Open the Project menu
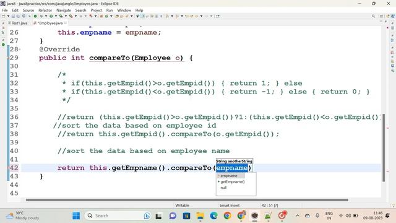This screenshot has height=223, width=396. click(x=96, y=10)
